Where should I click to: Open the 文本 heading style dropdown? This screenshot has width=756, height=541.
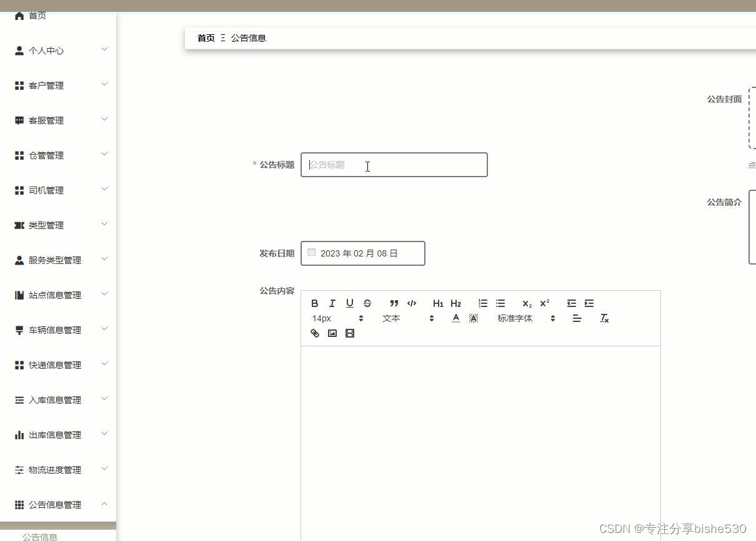[408, 318]
